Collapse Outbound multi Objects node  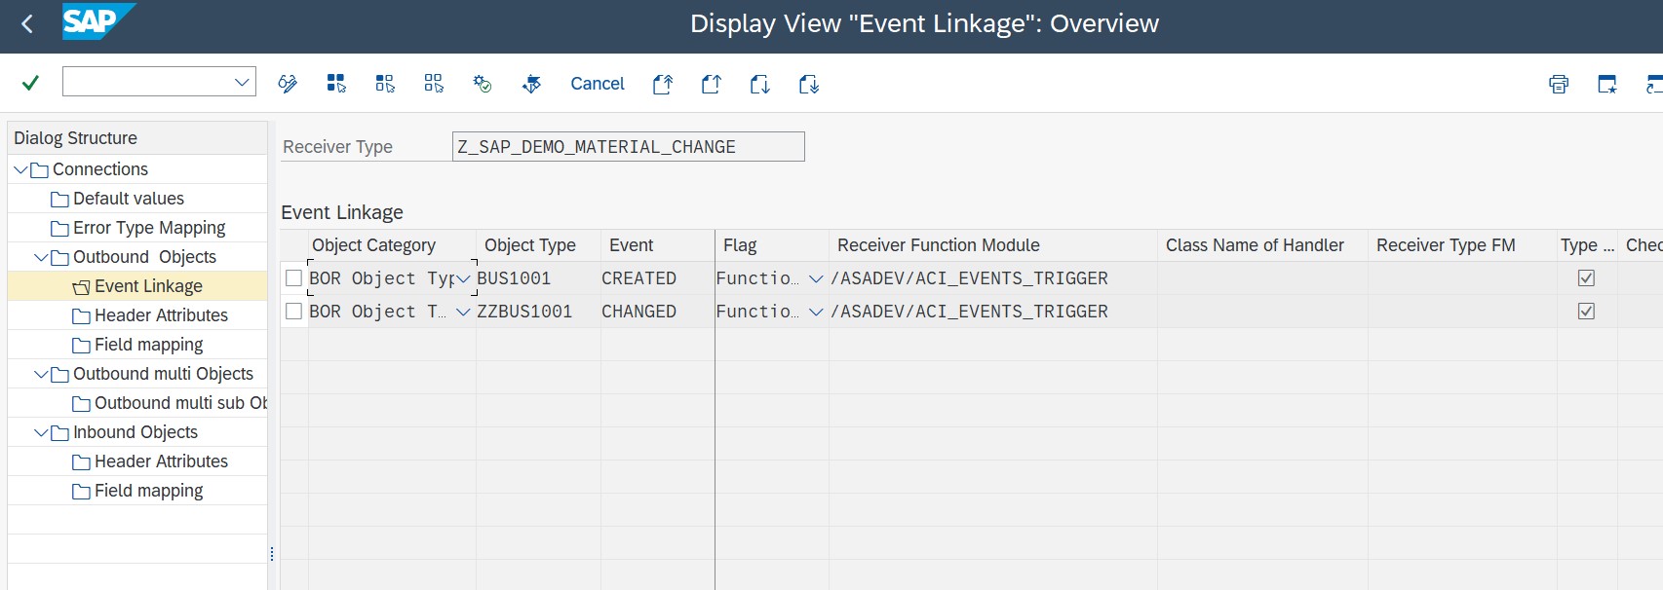[x=41, y=374]
